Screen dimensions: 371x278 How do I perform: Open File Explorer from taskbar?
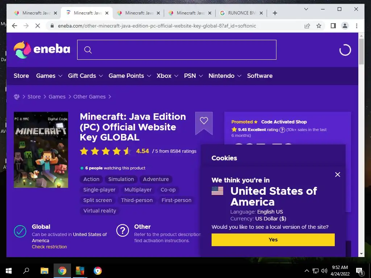click(x=44, y=271)
